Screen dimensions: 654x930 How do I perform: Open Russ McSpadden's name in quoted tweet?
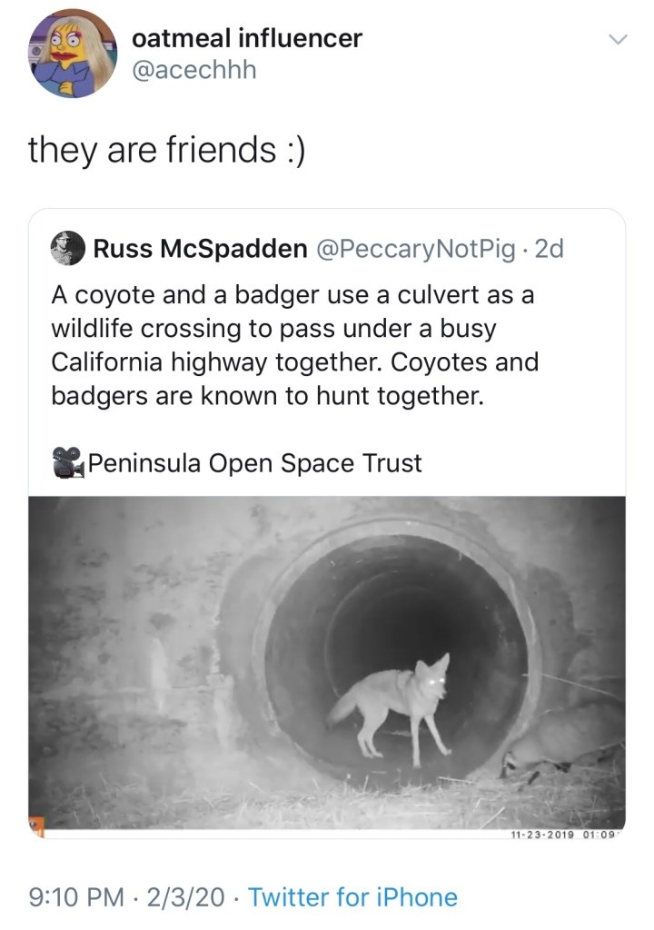[200, 249]
